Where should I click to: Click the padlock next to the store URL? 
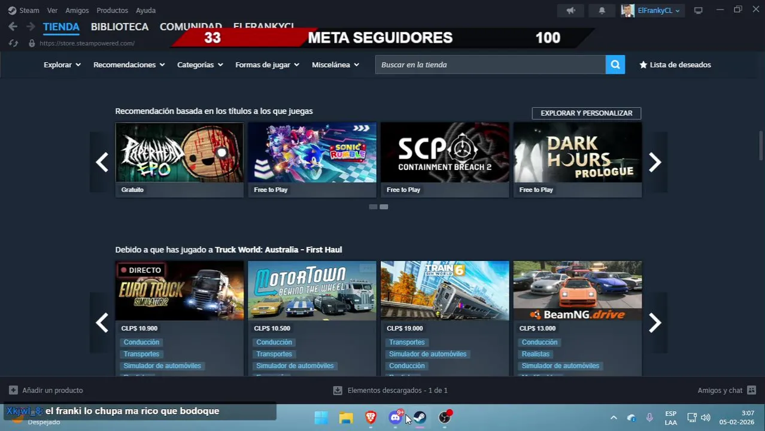[32, 43]
